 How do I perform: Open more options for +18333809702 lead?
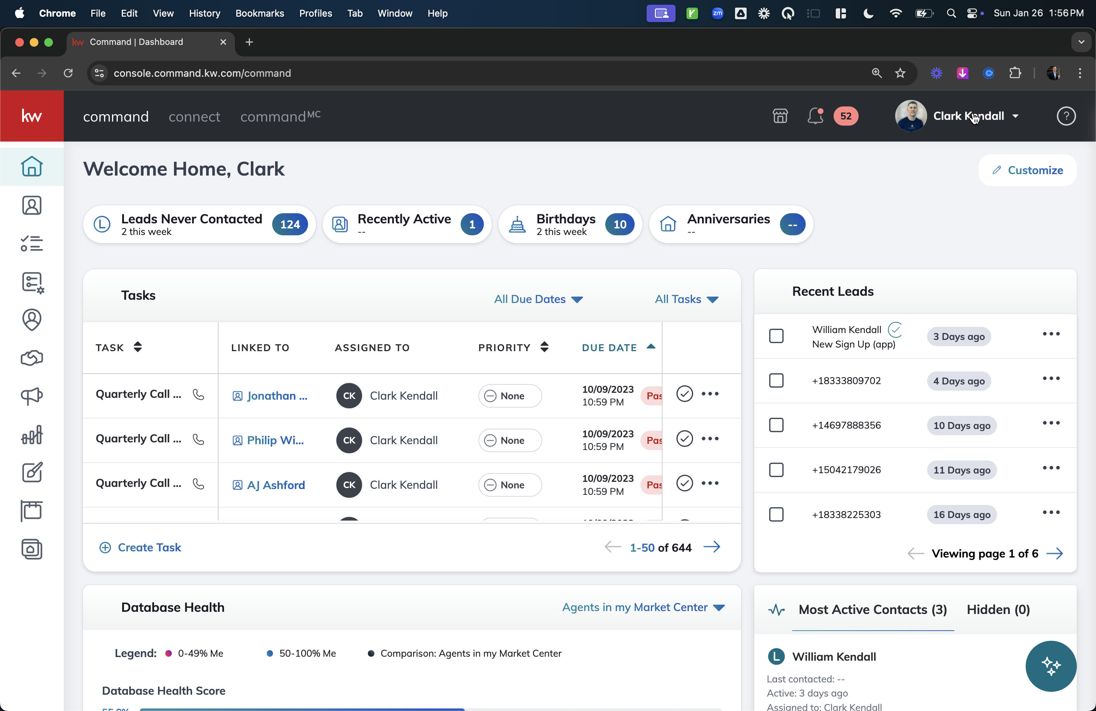pos(1051,379)
